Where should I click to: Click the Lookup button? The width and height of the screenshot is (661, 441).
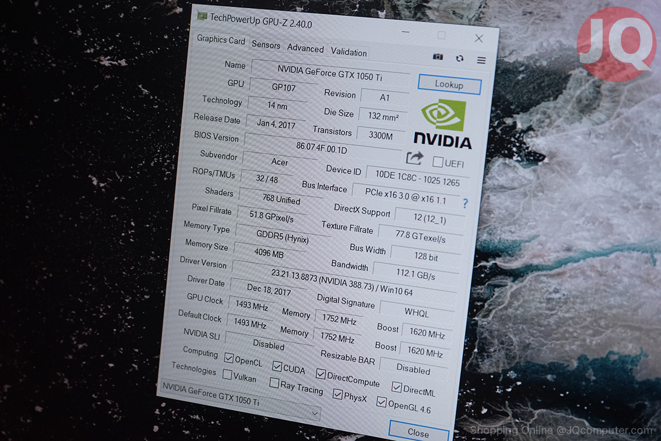[449, 84]
